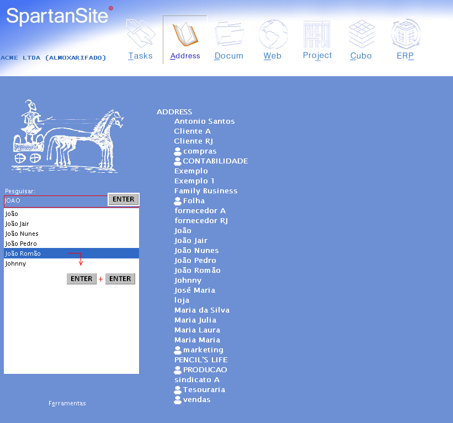Open Maria da Silva address entry
453x423 pixels.
(x=202, y=310)
